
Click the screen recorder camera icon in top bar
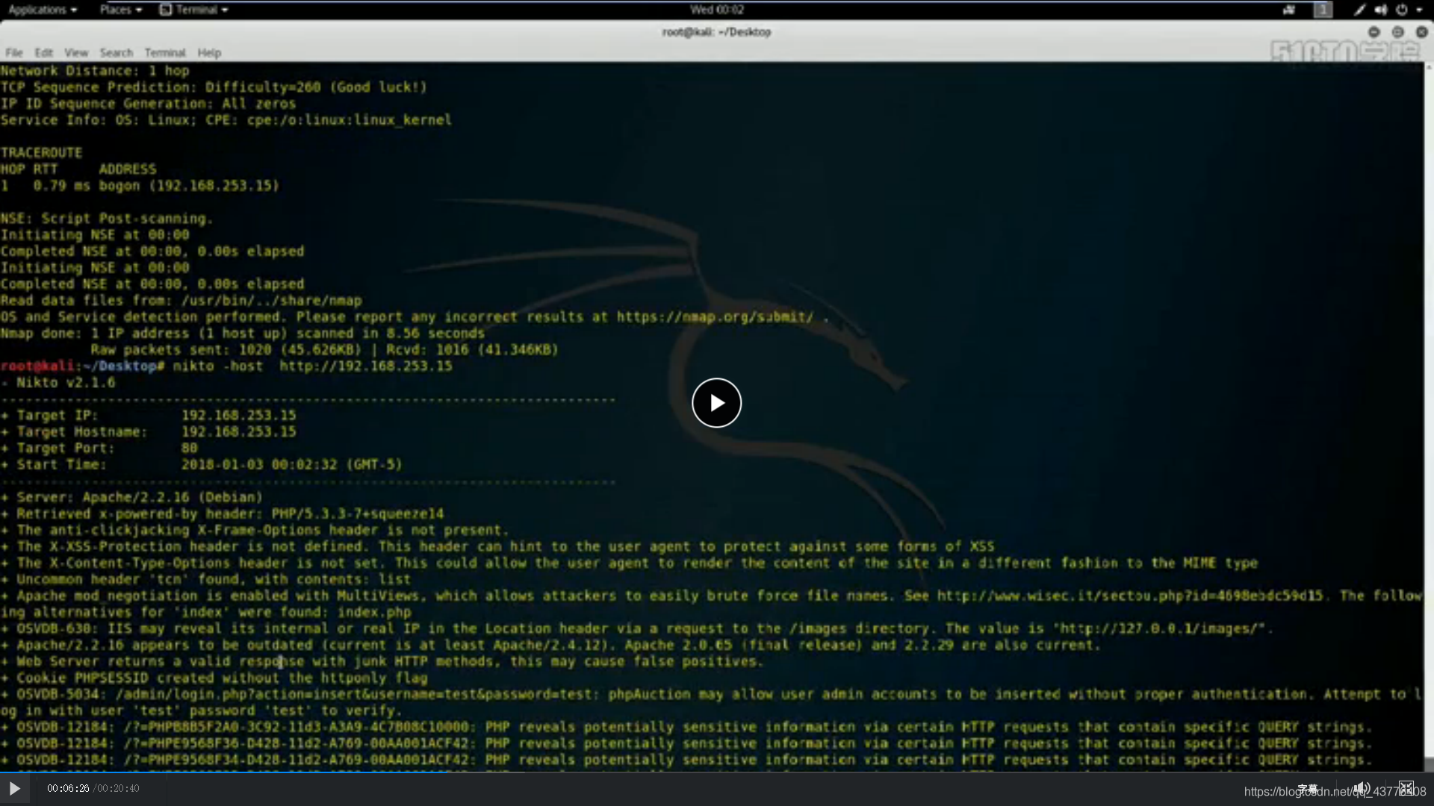click(1289, 10)
